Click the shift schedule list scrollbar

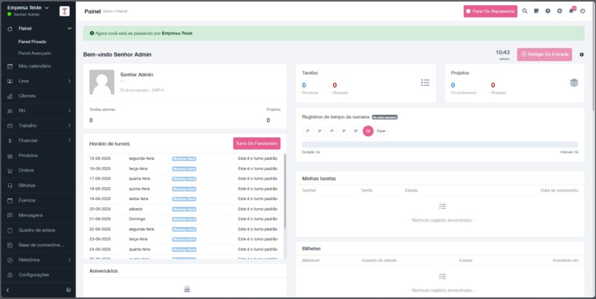point(285,192)
